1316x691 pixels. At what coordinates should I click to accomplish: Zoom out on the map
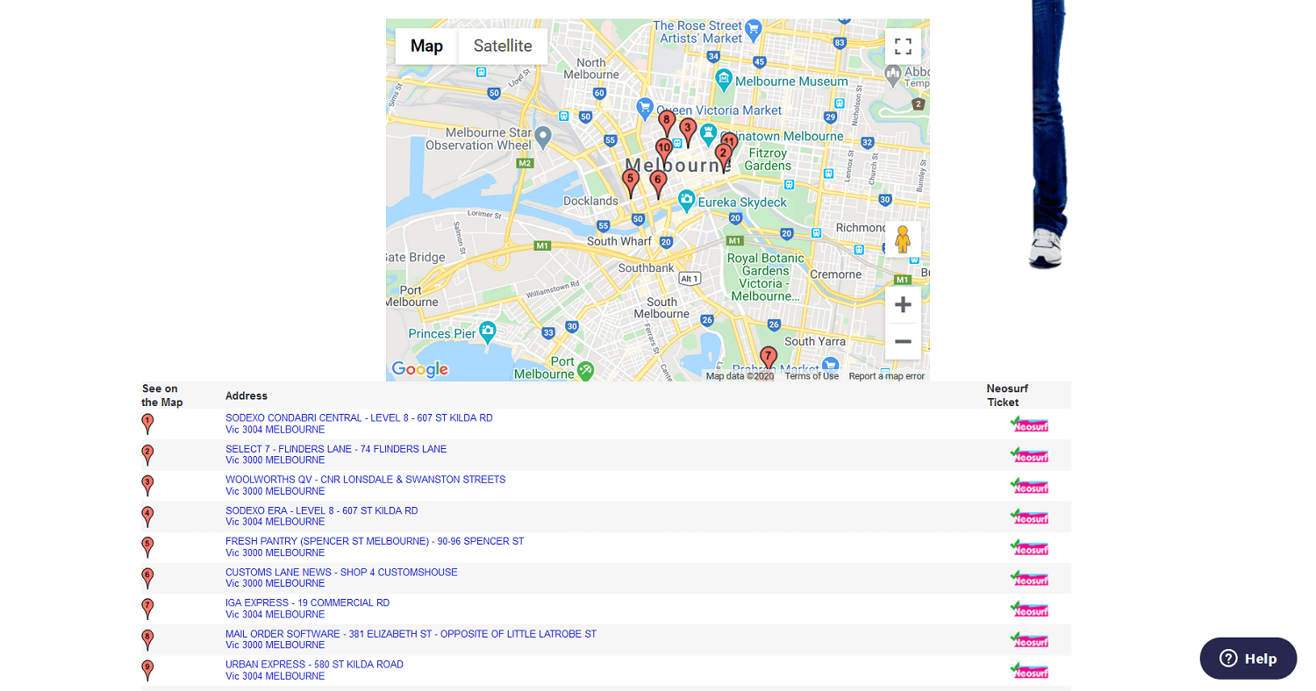pos(903,341)
